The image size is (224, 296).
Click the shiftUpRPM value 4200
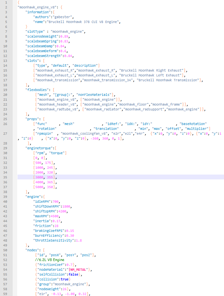[62, 211]
